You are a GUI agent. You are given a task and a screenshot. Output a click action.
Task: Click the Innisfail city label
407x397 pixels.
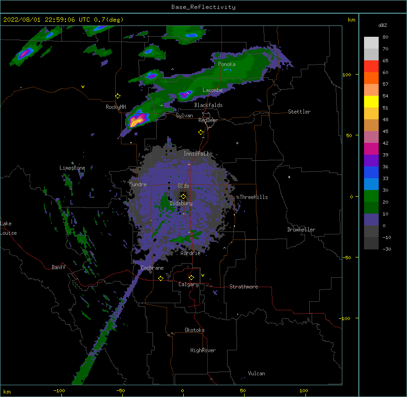point(196,154)
